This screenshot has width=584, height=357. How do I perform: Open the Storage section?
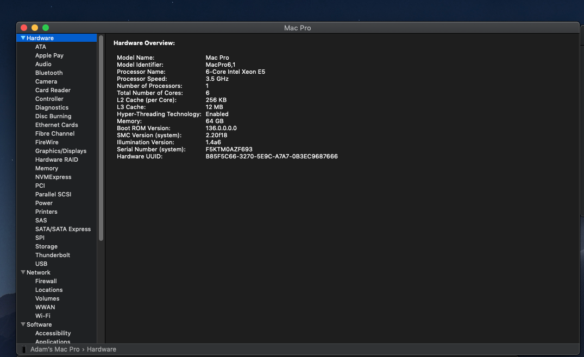[x=46, y=246]
